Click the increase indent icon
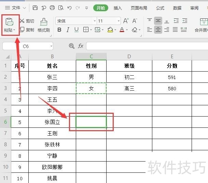Image resolution: width=208 pixels, height=183 pixels. tap(185, 21)
